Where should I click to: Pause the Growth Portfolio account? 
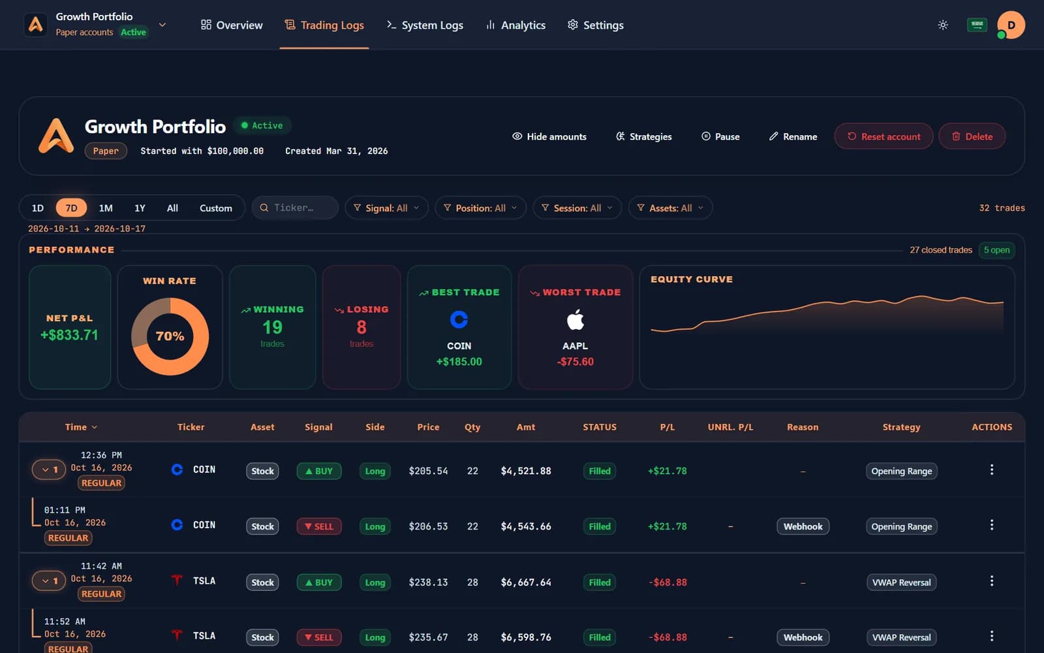point(720,136)
